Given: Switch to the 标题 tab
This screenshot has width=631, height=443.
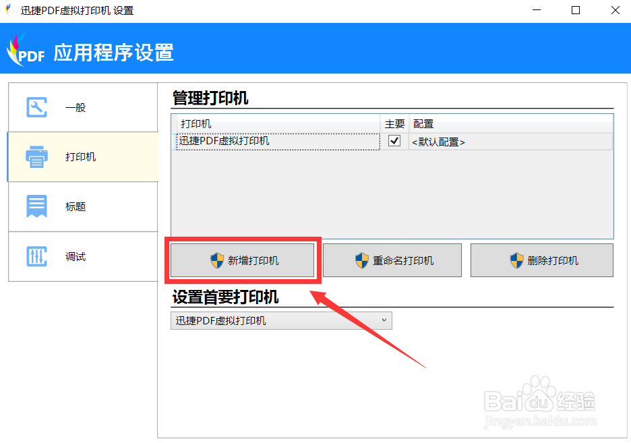Looking at the screenshot, I should point(83,207).
